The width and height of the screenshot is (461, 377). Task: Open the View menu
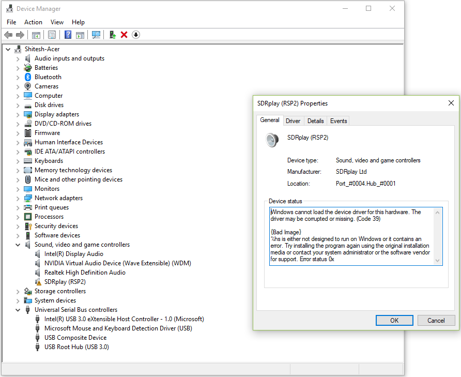(57, 22)
